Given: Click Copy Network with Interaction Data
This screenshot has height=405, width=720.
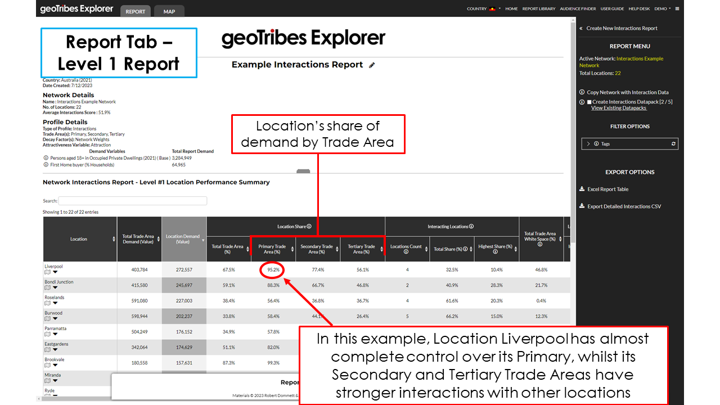Looking at the screenshot, I should [x=627, y=92].
